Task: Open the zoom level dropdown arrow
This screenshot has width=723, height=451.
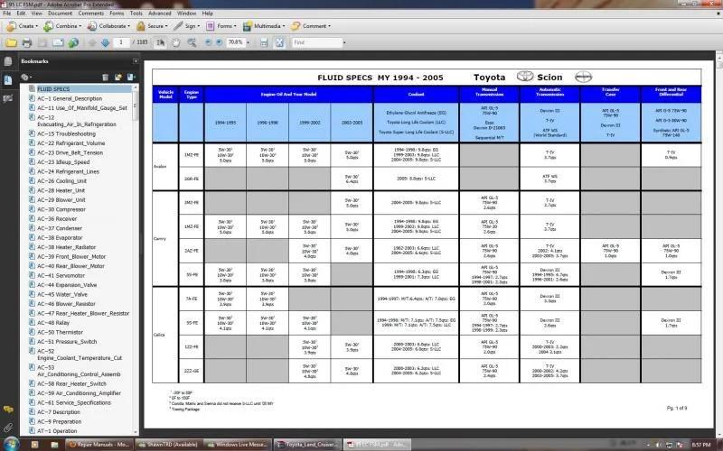Action: 248,42
